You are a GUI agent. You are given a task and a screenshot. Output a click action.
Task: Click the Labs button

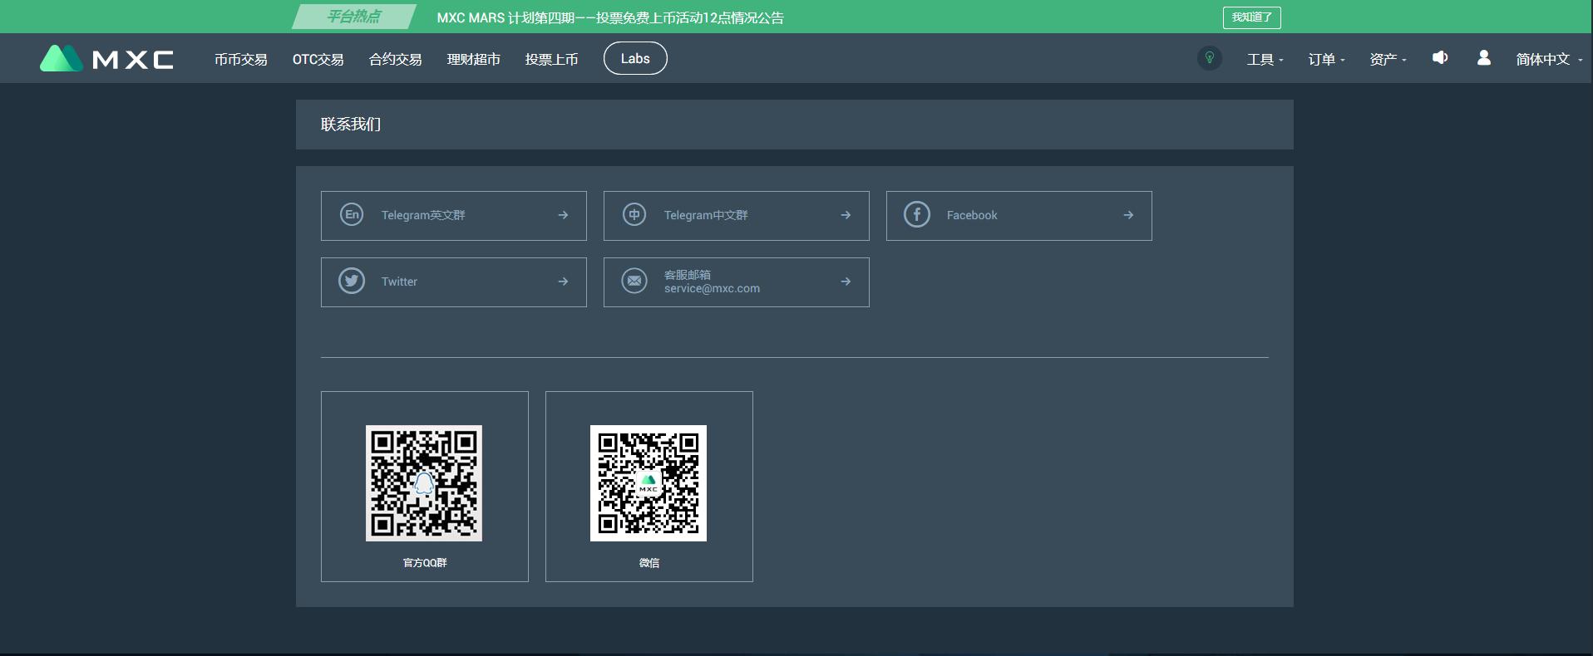(635, 58)
